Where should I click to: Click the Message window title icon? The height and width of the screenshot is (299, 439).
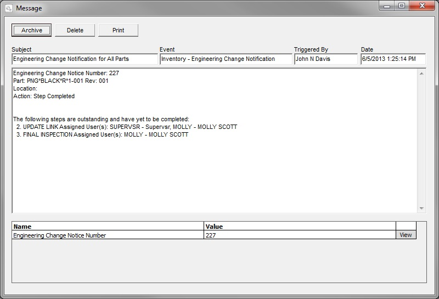point(8,8)
